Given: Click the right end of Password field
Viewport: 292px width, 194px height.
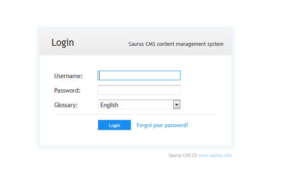Looking at the screenshot, I should click(177, 90).
